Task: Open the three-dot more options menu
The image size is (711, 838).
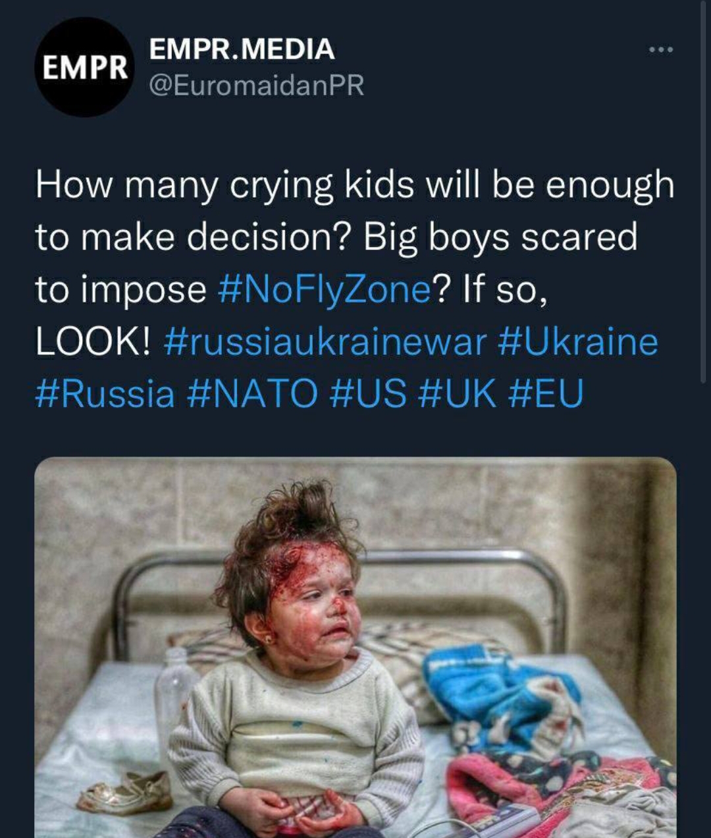Action: pos(660,50)
